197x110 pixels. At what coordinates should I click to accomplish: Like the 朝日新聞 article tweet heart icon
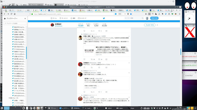point(99,59)
